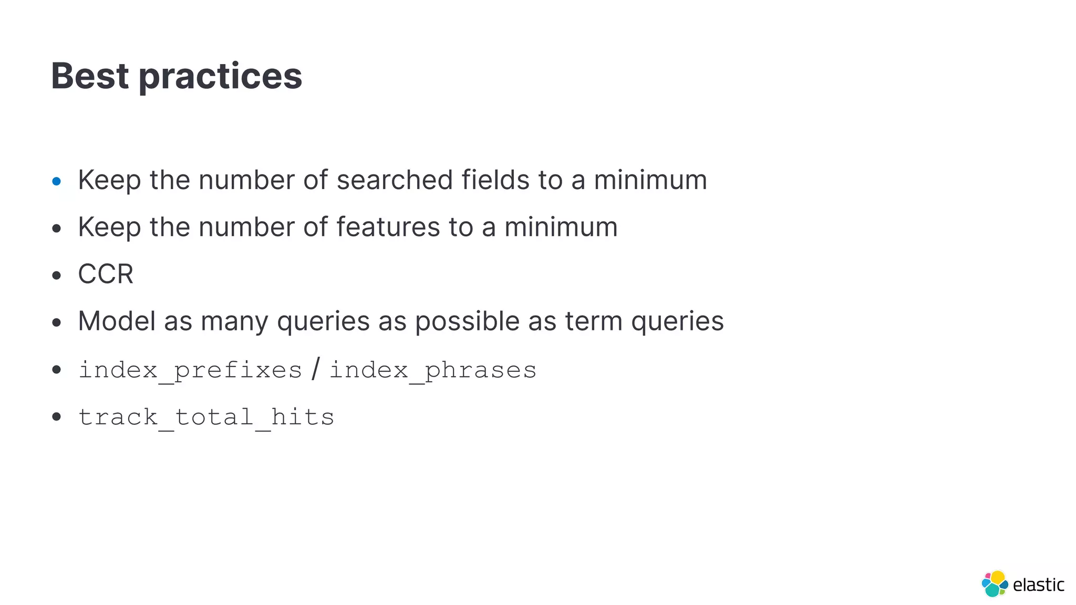Click the bullet before features line
Image resolution: width=1076 pixels, height=605 pixels.
[x=57, y=228]
